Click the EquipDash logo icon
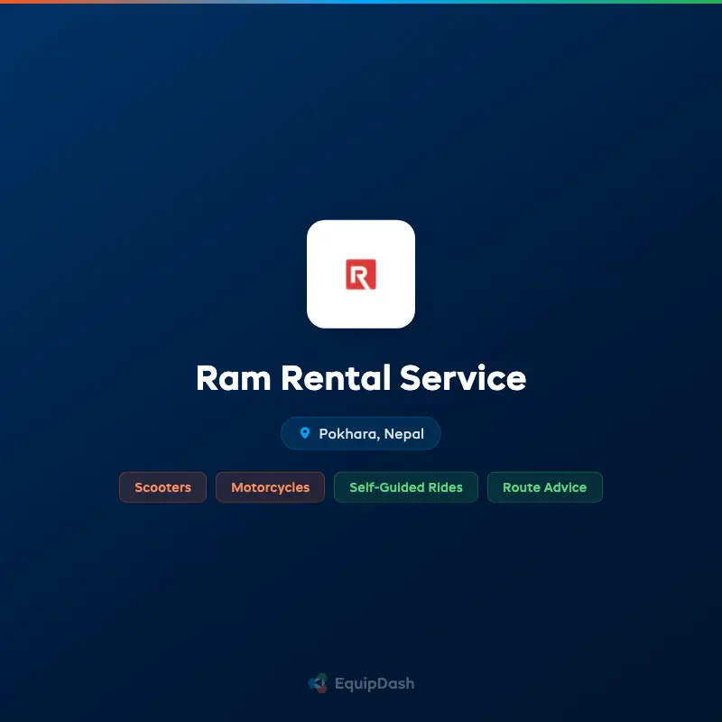This screenshot has width=722, height=722. [318, 683]
